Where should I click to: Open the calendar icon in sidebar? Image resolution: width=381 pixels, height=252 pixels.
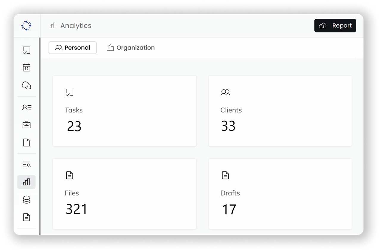[x=26, y=68]
